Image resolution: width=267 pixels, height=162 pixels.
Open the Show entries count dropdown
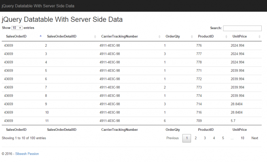17,28
